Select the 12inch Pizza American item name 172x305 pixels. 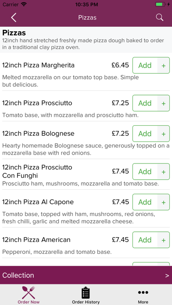tap(36, 240)
